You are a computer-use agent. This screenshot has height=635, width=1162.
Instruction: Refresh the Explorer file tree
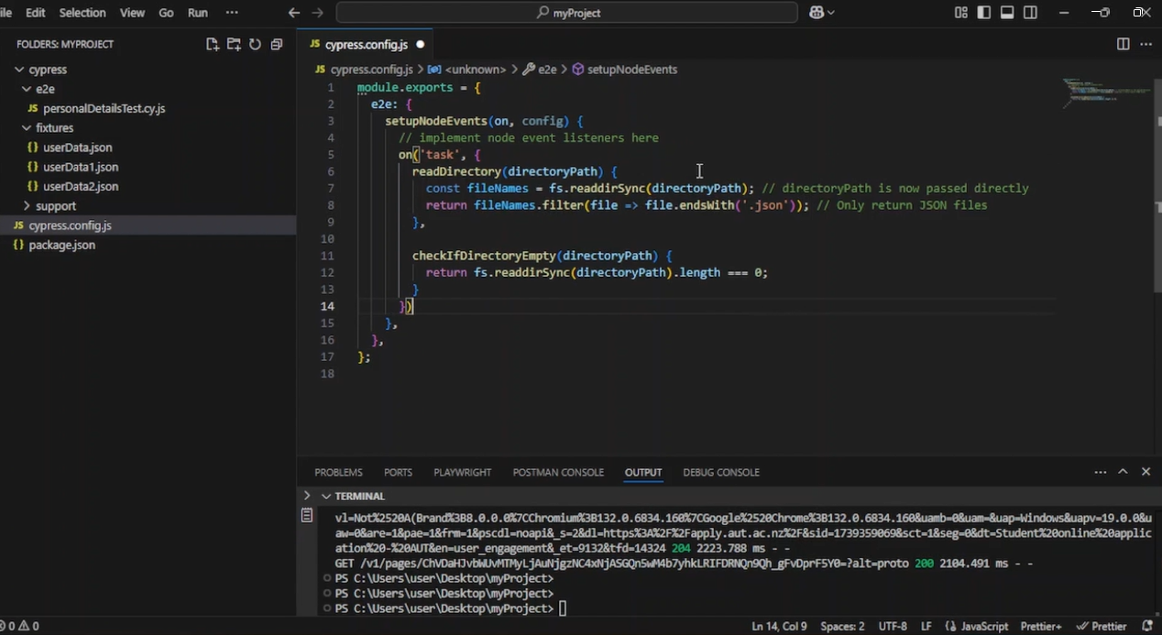tap(255, 44)
